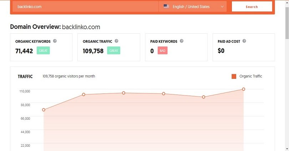Click the 66,000 y-axis label
This screenshot has width=289, height=151.
[x=25, y=119]
